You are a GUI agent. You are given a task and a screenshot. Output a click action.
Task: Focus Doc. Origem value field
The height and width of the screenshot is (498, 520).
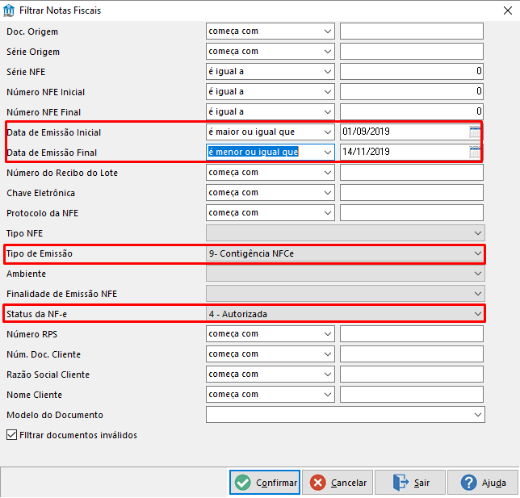(x=412, y=31)
